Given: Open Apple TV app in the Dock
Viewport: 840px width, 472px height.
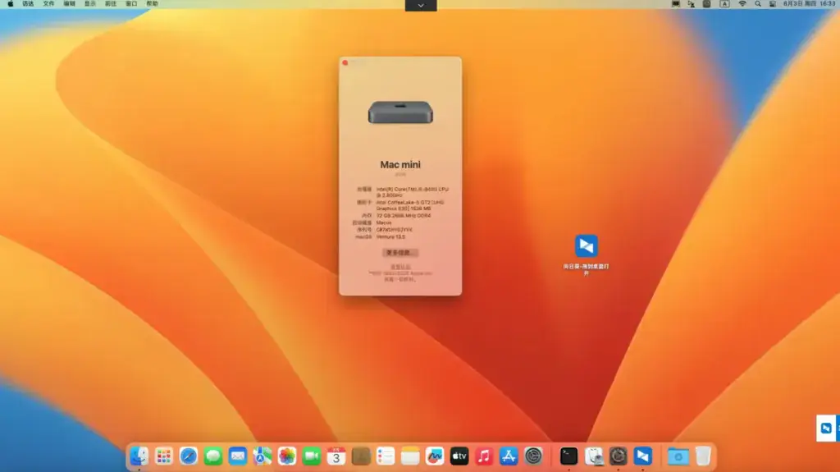Looking at the screenshot, I should pyautogui.click(x=459, y=456).
